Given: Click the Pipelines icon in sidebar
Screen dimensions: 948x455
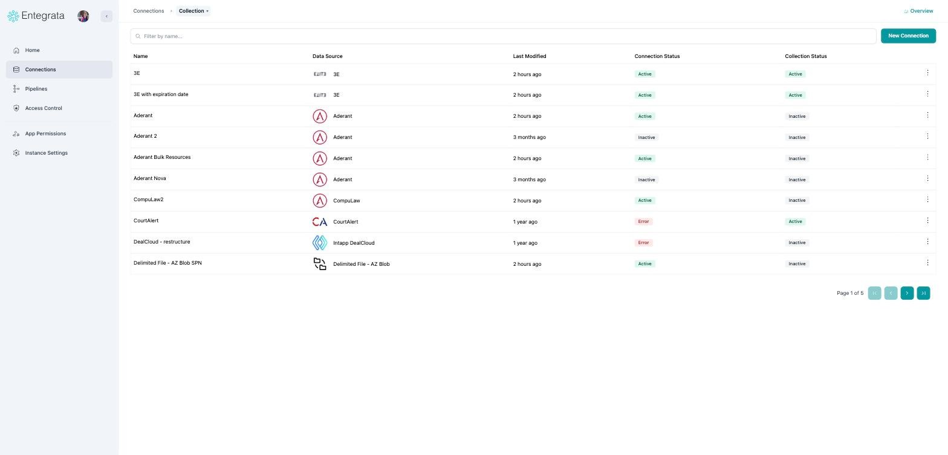Looking at the screenshot, I should tap(16, 89).
